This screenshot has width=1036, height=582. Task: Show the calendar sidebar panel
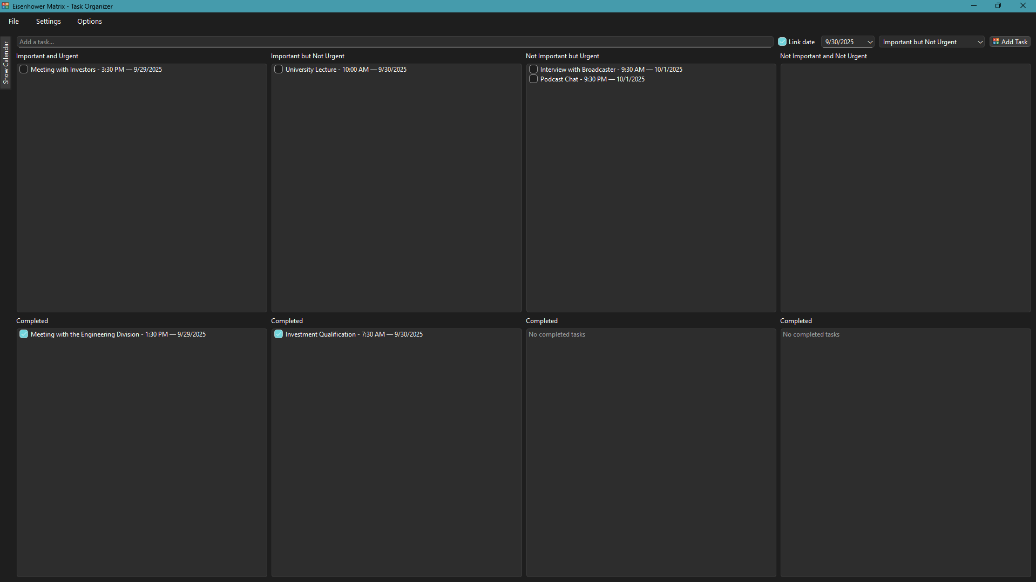click(x=6, y=63)
